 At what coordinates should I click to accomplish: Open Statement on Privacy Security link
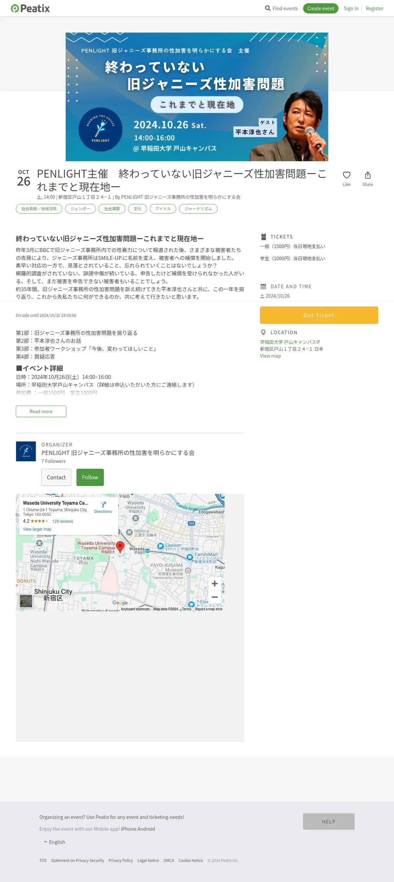pyautogui.click(x=77, y=860)
